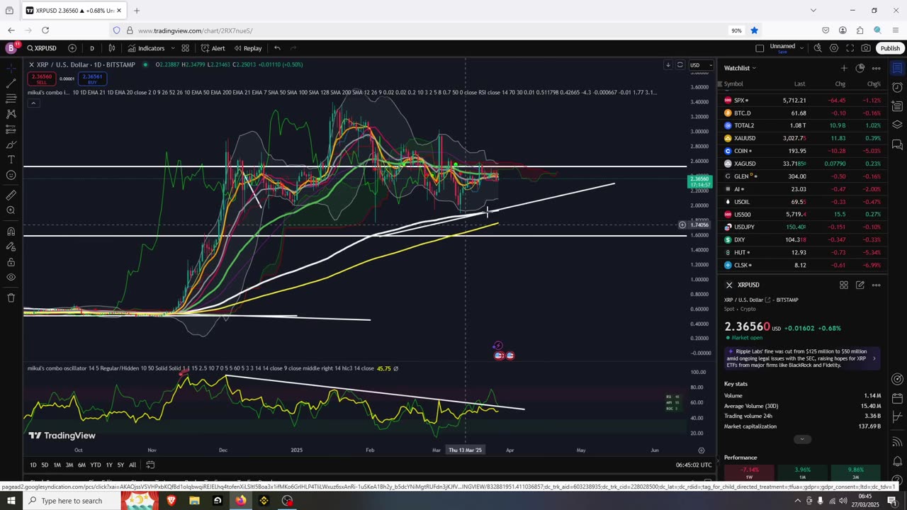
Task: Open the Indicators dialog
Action: click(x=146, y=48)
